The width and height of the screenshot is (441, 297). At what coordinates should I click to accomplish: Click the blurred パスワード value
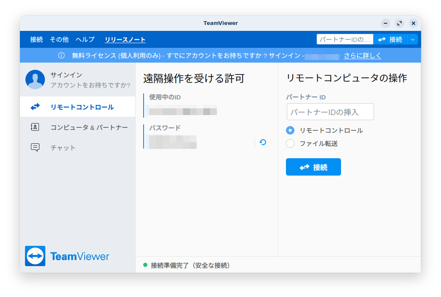[x=173, y=142]
